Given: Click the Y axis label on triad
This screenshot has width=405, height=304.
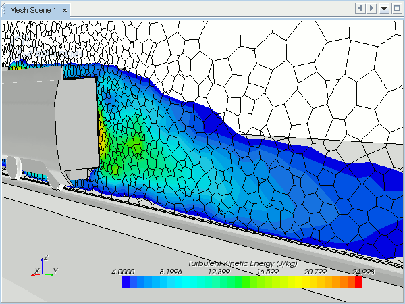Looking at the screenshot, I should click(55, 271).
